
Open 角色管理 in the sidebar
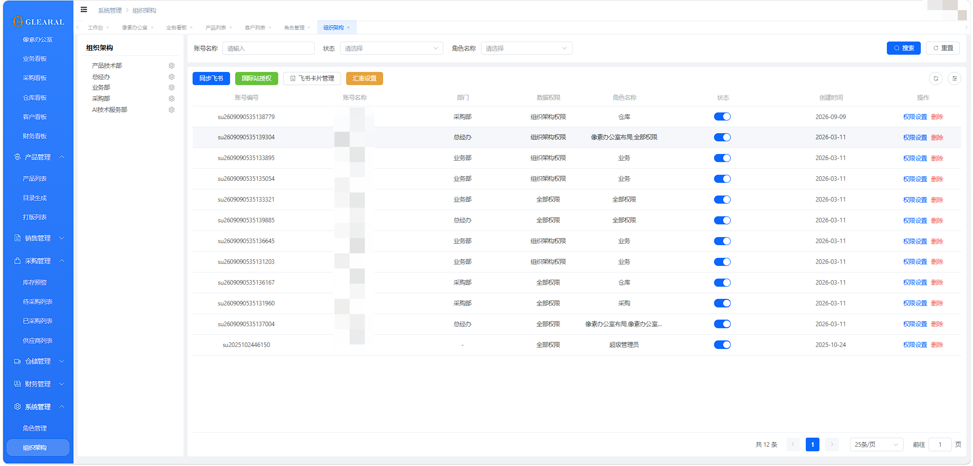pos(35,429)
